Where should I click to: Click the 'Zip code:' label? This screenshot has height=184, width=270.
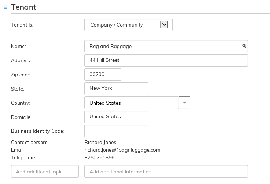21,75
